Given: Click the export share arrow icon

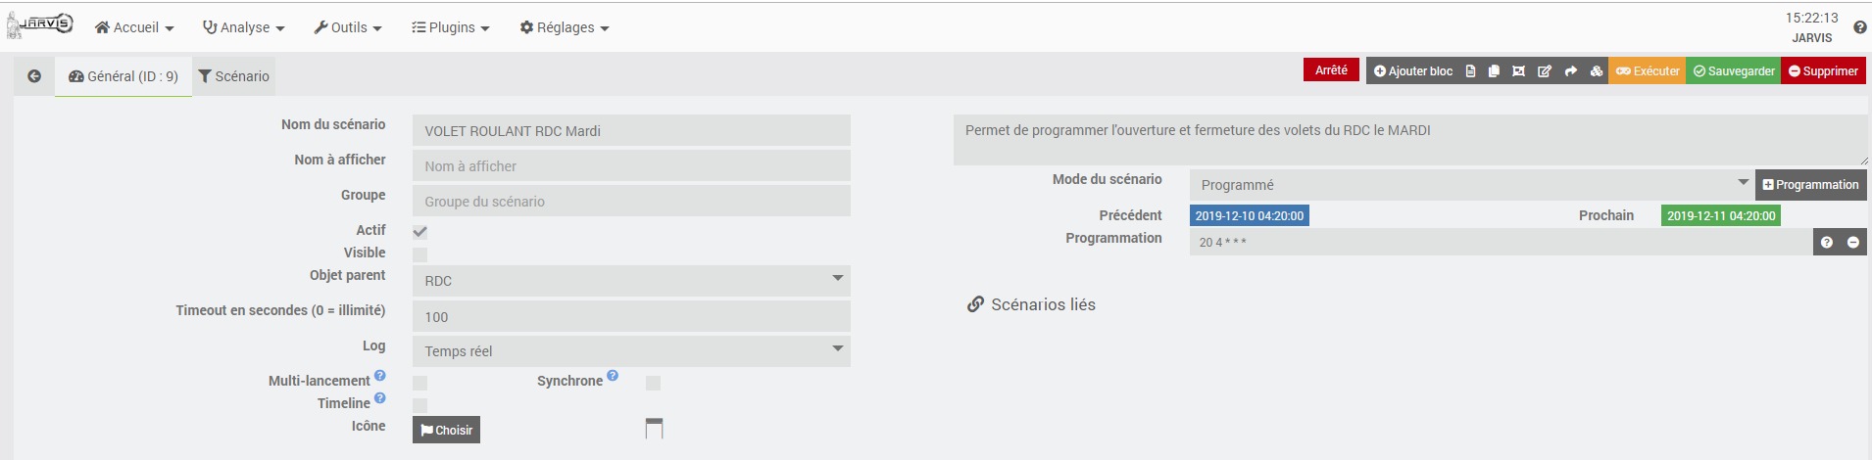Looking at the screenshot, I should click(x=1571, y=71).
